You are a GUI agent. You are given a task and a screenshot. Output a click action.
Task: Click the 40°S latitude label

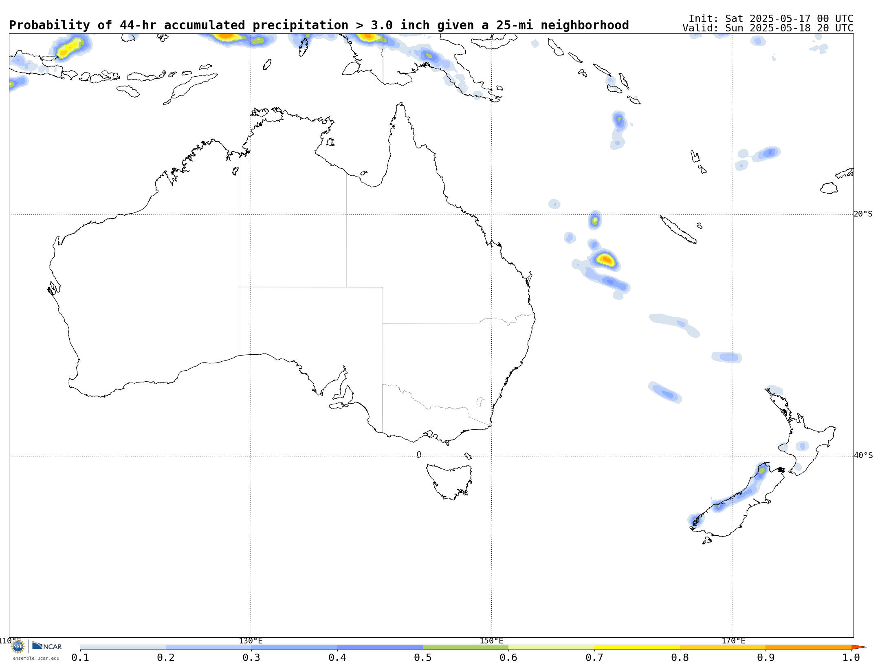(x=863, y=455)
